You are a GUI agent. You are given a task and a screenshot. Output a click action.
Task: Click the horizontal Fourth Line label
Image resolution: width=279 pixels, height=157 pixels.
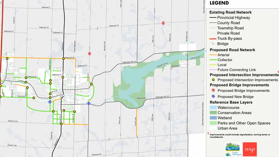pyautogui.click(x=12, y=145)
